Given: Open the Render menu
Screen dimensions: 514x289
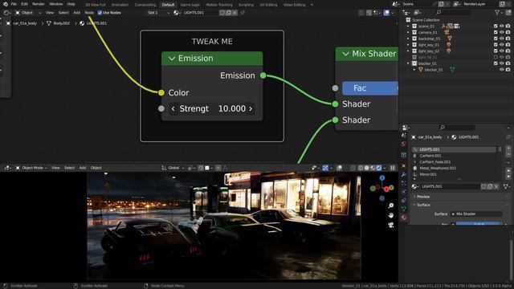Looking at the screenshot, I should [x=39, y=4].
